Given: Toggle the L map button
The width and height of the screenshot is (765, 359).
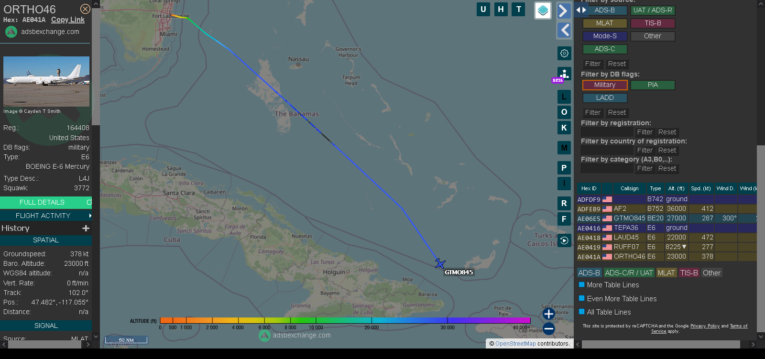Looking at the screenshot, I should pos(564,97).
